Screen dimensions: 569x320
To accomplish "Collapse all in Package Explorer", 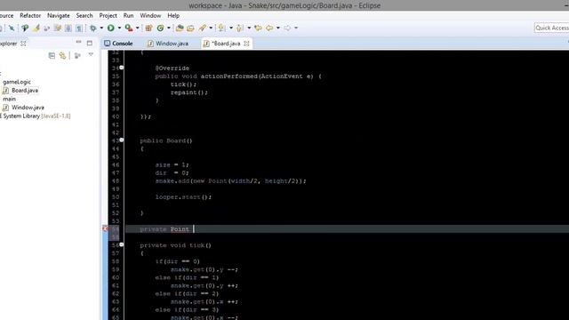I will (52, 55).
